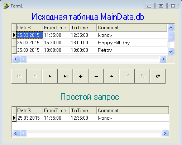
Task: Select 25.03.2015 cell in bottom grid
Action: coord(30,118)
